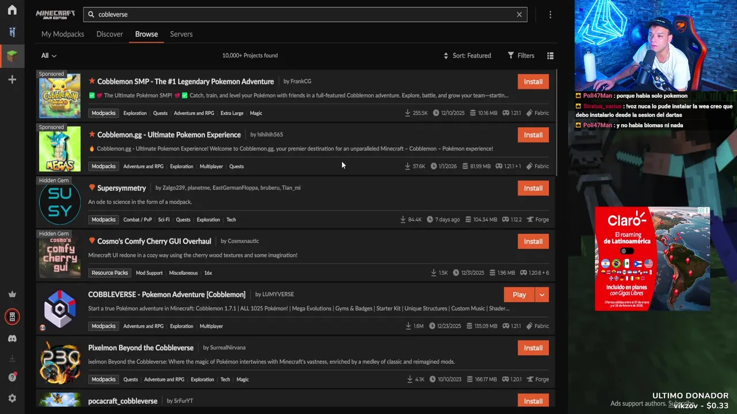Click Mod Support tag on Cherry GUI row
This screenshot has width=737, height=414.
pos(149,273)
